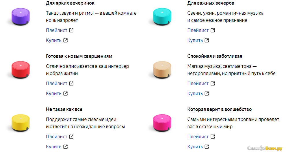Image resolution: width=286 pixels, height=154 pixels.
Task: Open the Купить link under Для важных вечеров
Action: point(195,40)
